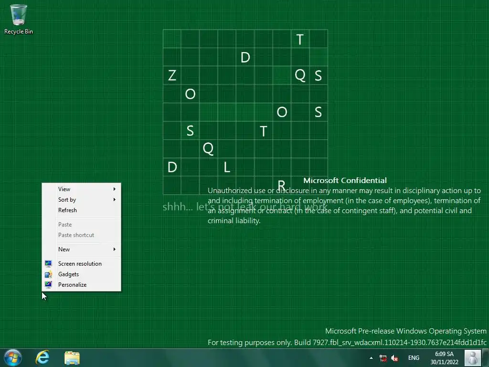Click the View submenu arrow

[x=115, y=189]
